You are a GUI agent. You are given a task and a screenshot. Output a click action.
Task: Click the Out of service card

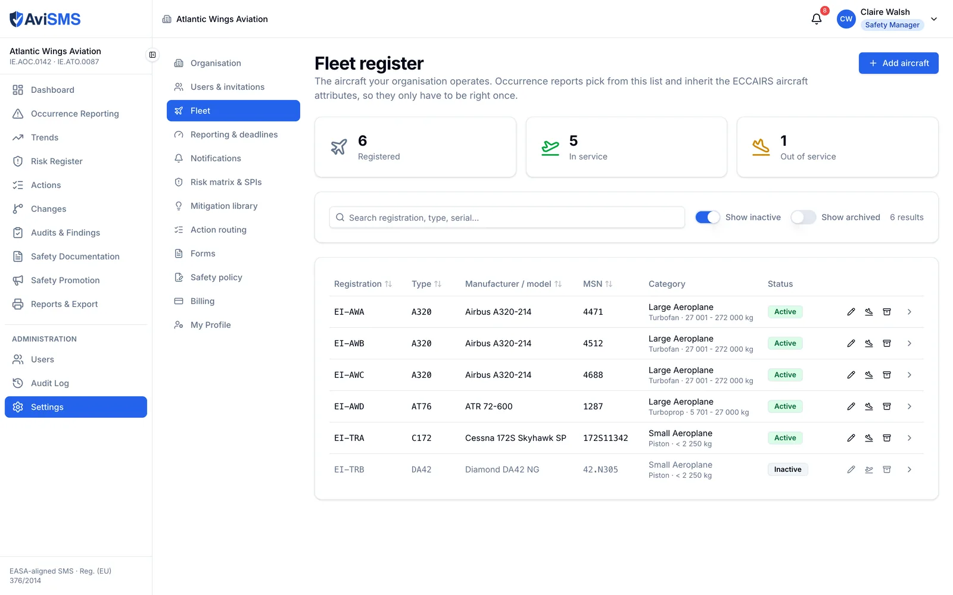837,147
